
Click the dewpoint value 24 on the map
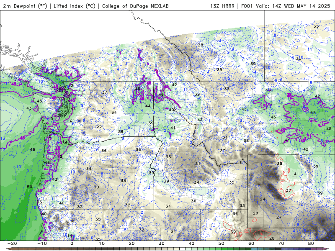pos(263,199)
